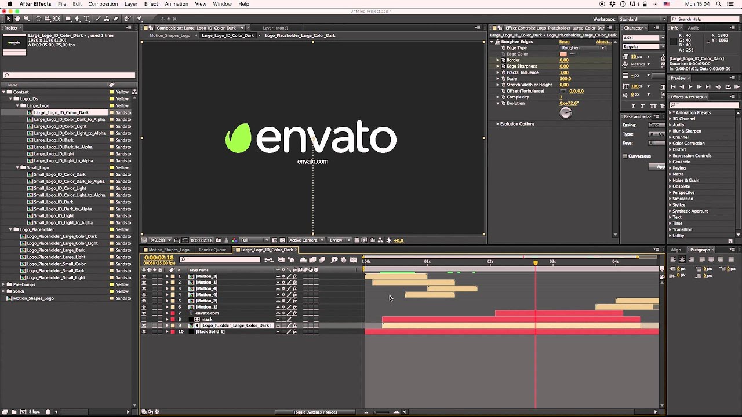
Task: Select the Pen tool
Action: point(77,19)
